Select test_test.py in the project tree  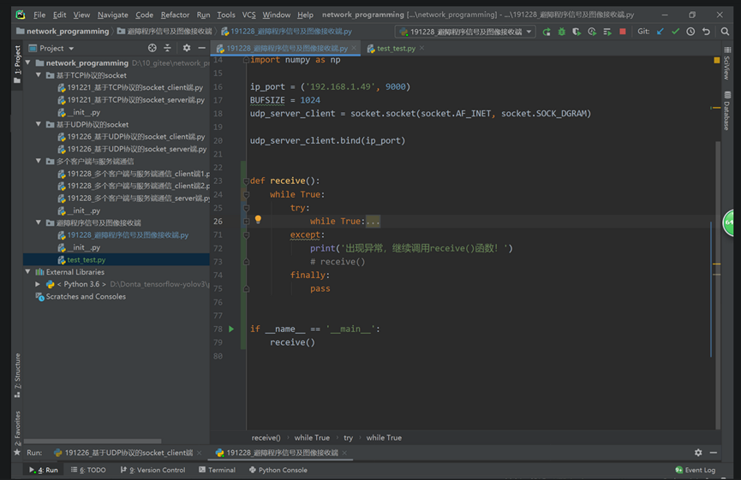tap(86, 259)
